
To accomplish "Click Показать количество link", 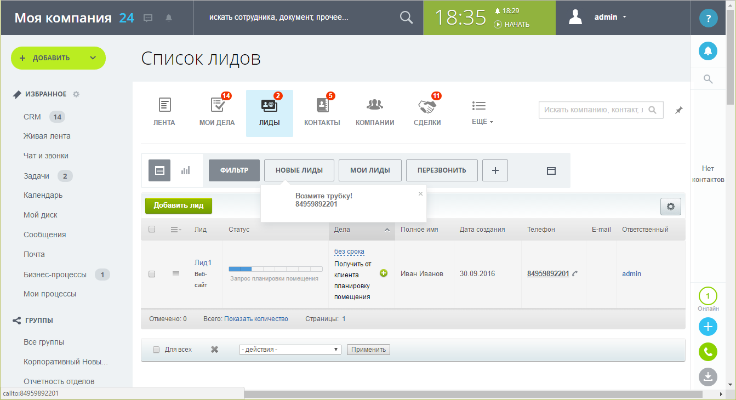I will coord(256,319).
